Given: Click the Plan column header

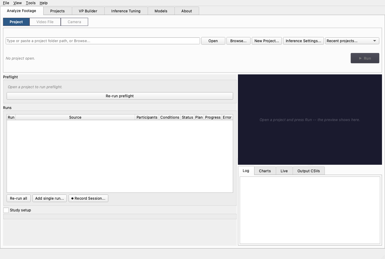Looking at the screenshot, I should click(199, 117).
